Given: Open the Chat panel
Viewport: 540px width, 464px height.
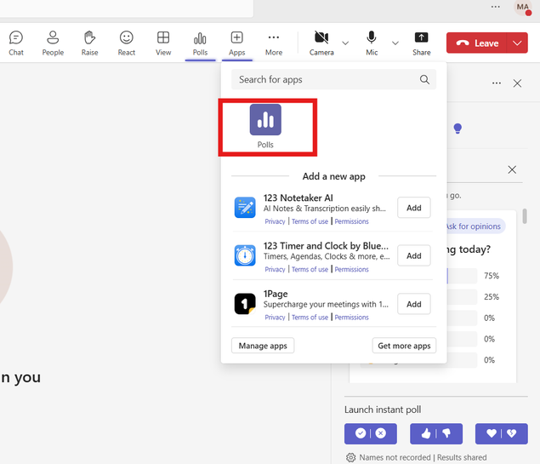Looking at the screenshot, I should 16,43.
